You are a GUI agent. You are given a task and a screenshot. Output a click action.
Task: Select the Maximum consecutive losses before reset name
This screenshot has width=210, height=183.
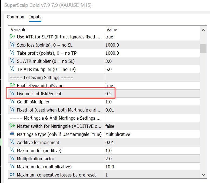[x=56, y=175]
